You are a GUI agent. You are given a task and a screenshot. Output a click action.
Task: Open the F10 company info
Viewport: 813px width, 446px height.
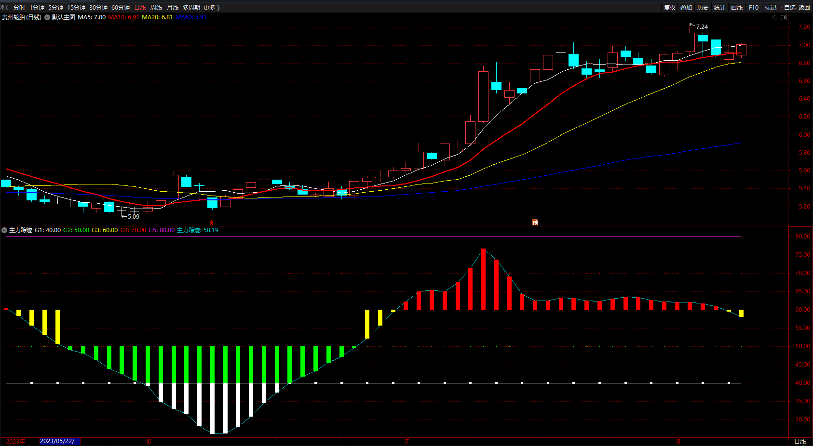coord(754,8)
